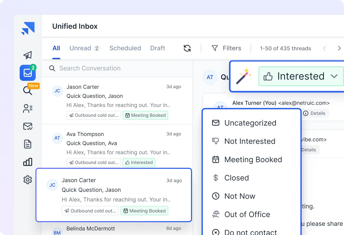This screenshot has height=235, width=344.
Task: Open the Scheduled tab
Action: pos(125,48)
